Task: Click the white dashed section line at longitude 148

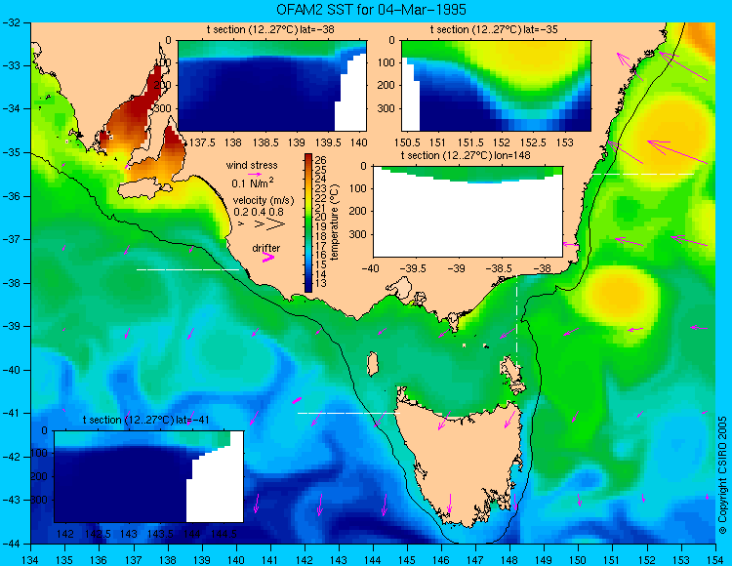Action: (x=516, y=320)
